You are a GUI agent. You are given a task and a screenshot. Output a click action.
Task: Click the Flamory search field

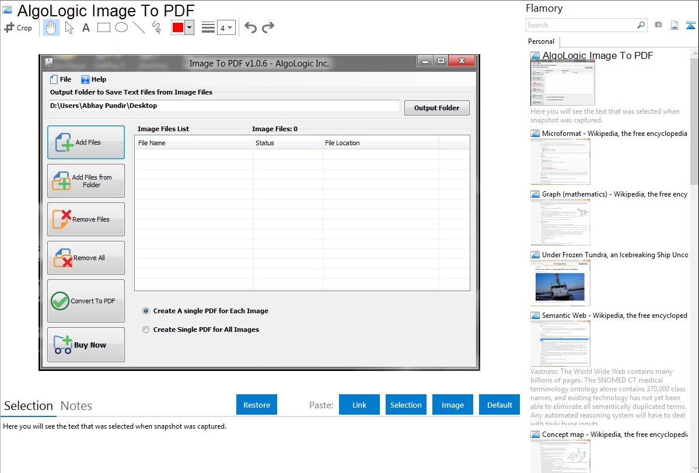[x=581, y=26]
